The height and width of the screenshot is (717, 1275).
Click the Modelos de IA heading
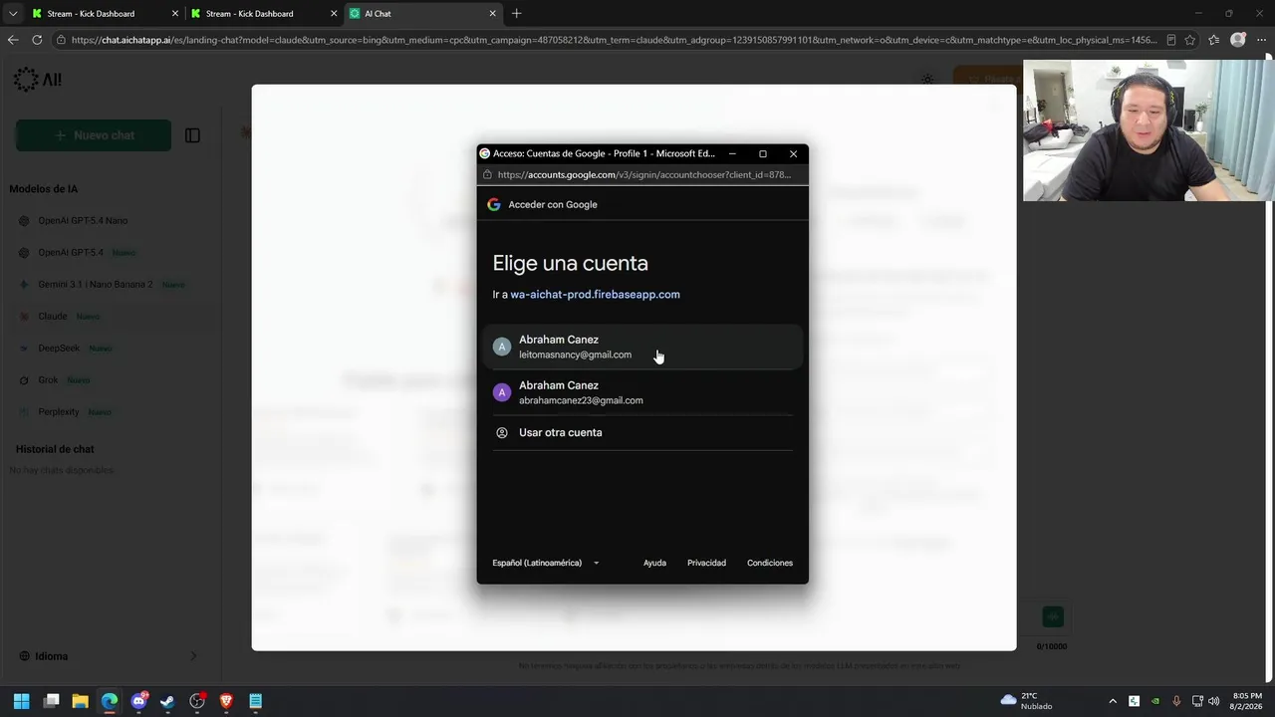(43, 189)
